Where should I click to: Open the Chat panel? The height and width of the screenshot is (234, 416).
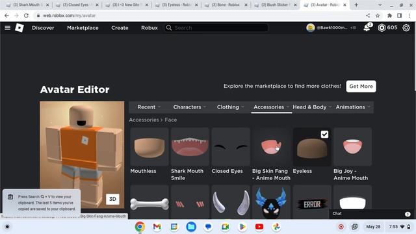pyautogui.click(x=370, y=214)
